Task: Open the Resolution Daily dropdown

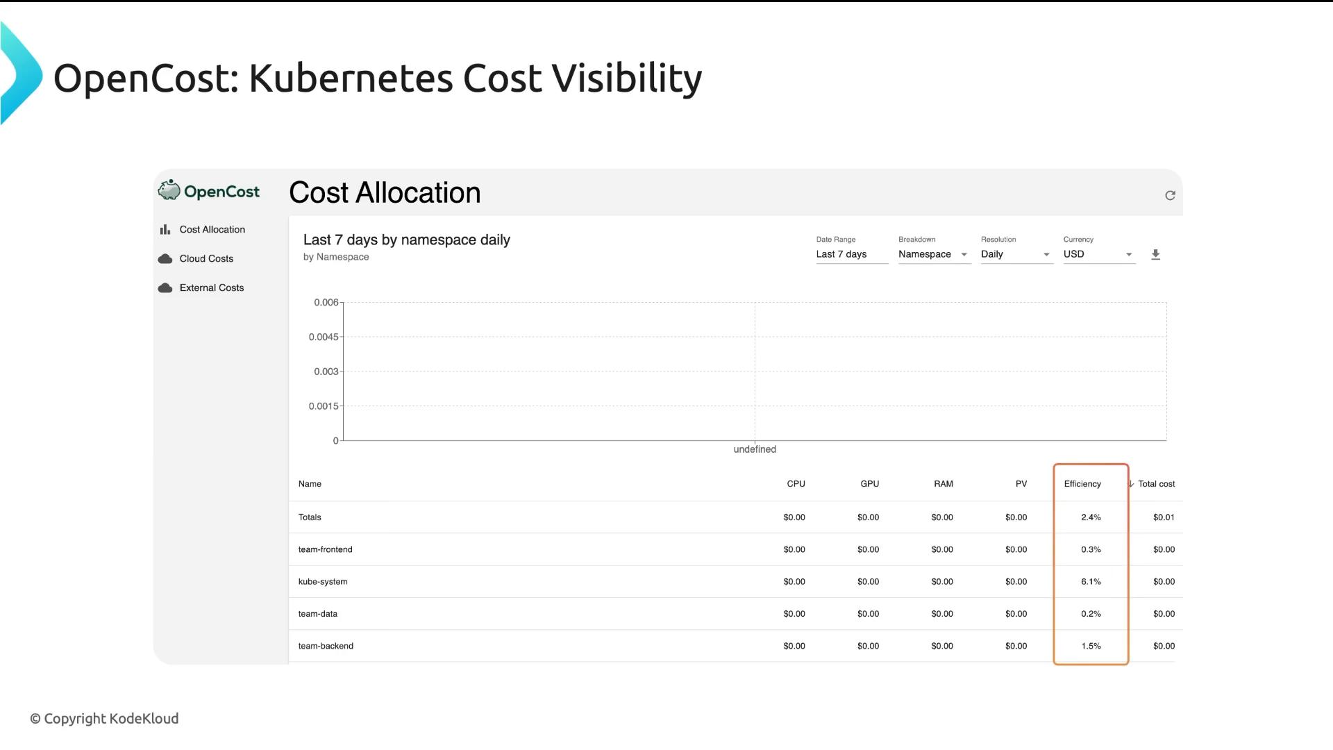Action: click(x=1016, y=254)
